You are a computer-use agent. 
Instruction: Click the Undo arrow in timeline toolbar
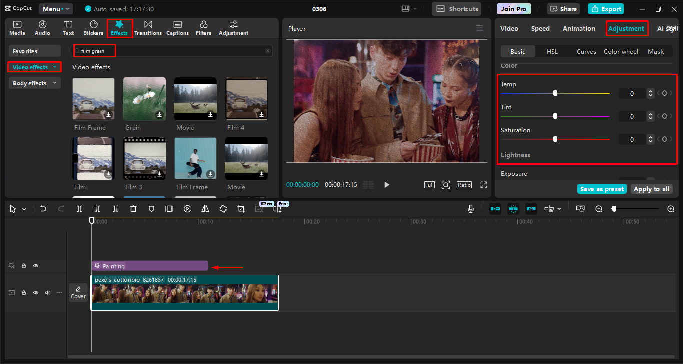coord(43,209)
